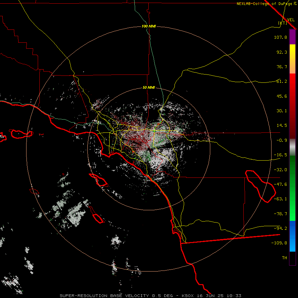298x298 pixels.
Task: Click the -109.8 velocity scale value
Action: point(279,243)
